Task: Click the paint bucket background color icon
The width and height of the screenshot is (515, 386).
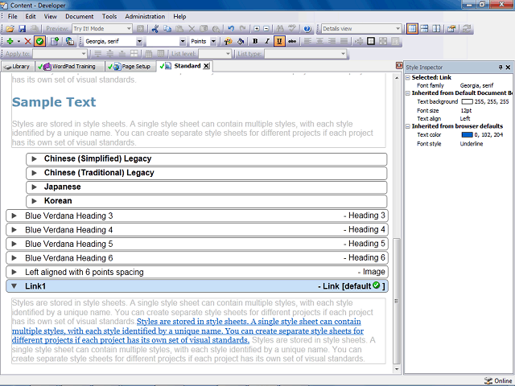Action: point(241,41)
